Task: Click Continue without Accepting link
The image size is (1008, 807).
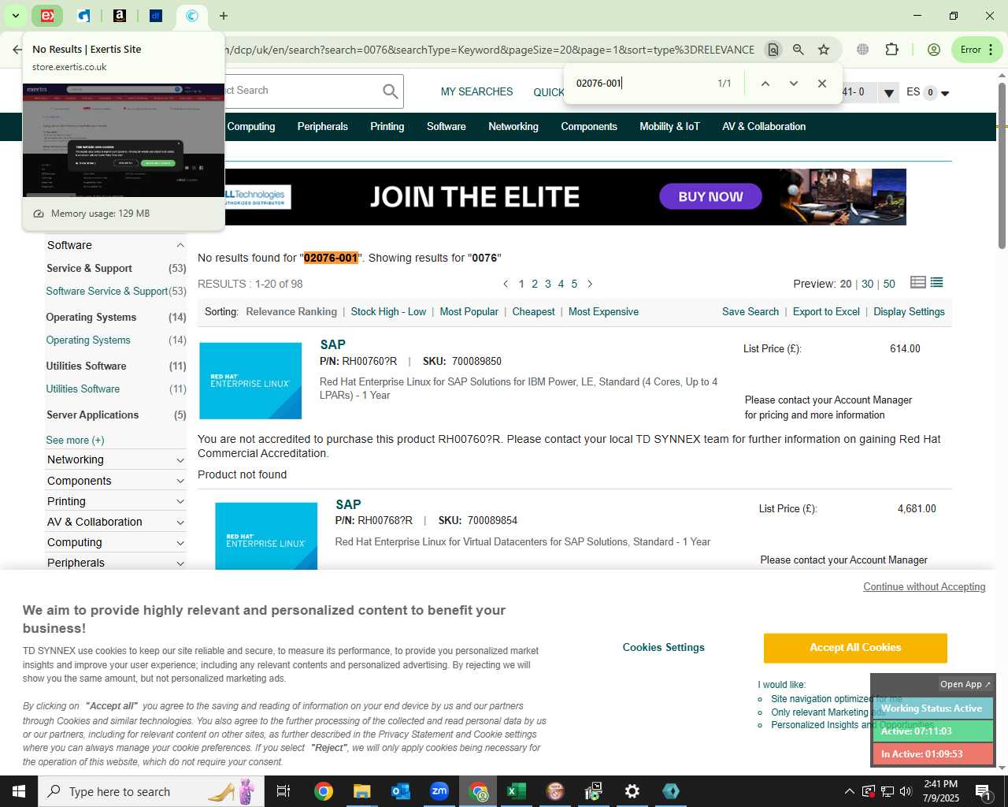Action: (924, 586)
